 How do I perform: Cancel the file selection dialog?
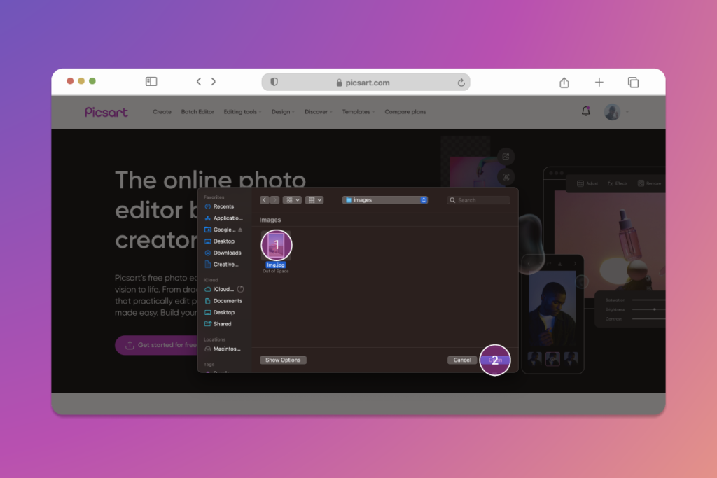coord(461,360)
